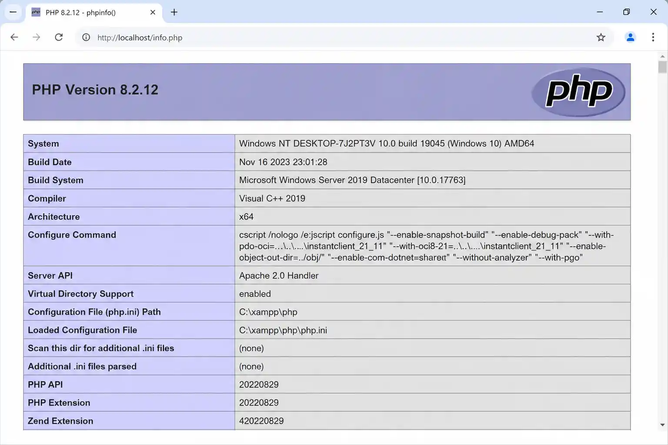The image size is (668, 445).
Task: Click the x64 architecture value
Action: (246, 217)
